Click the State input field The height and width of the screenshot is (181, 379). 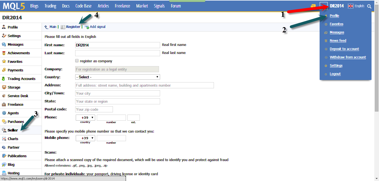(x=118, y=101)
